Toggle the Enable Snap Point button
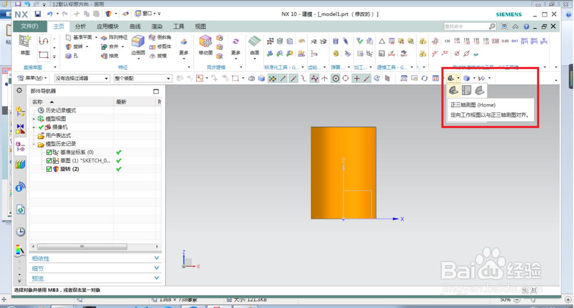 pos(272,78)
